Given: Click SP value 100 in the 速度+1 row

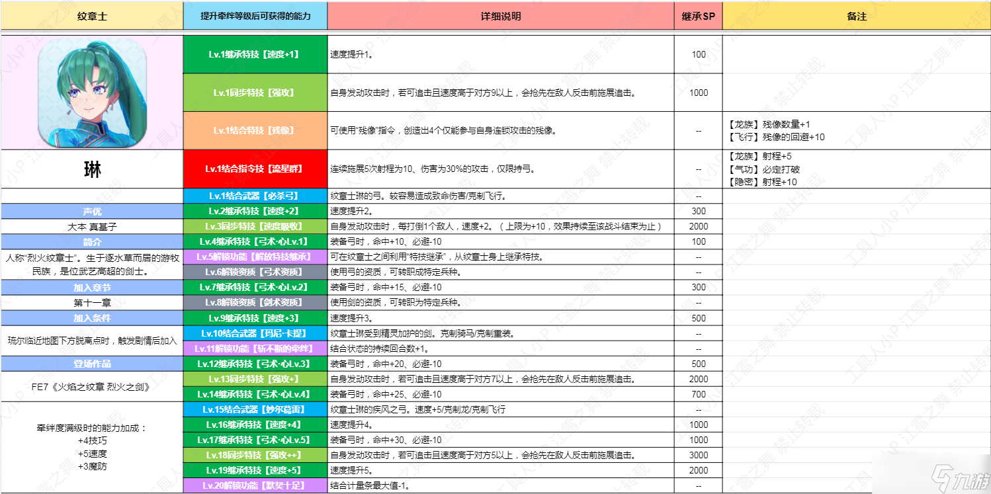Looking at the screenshot, I should [699, 55].
